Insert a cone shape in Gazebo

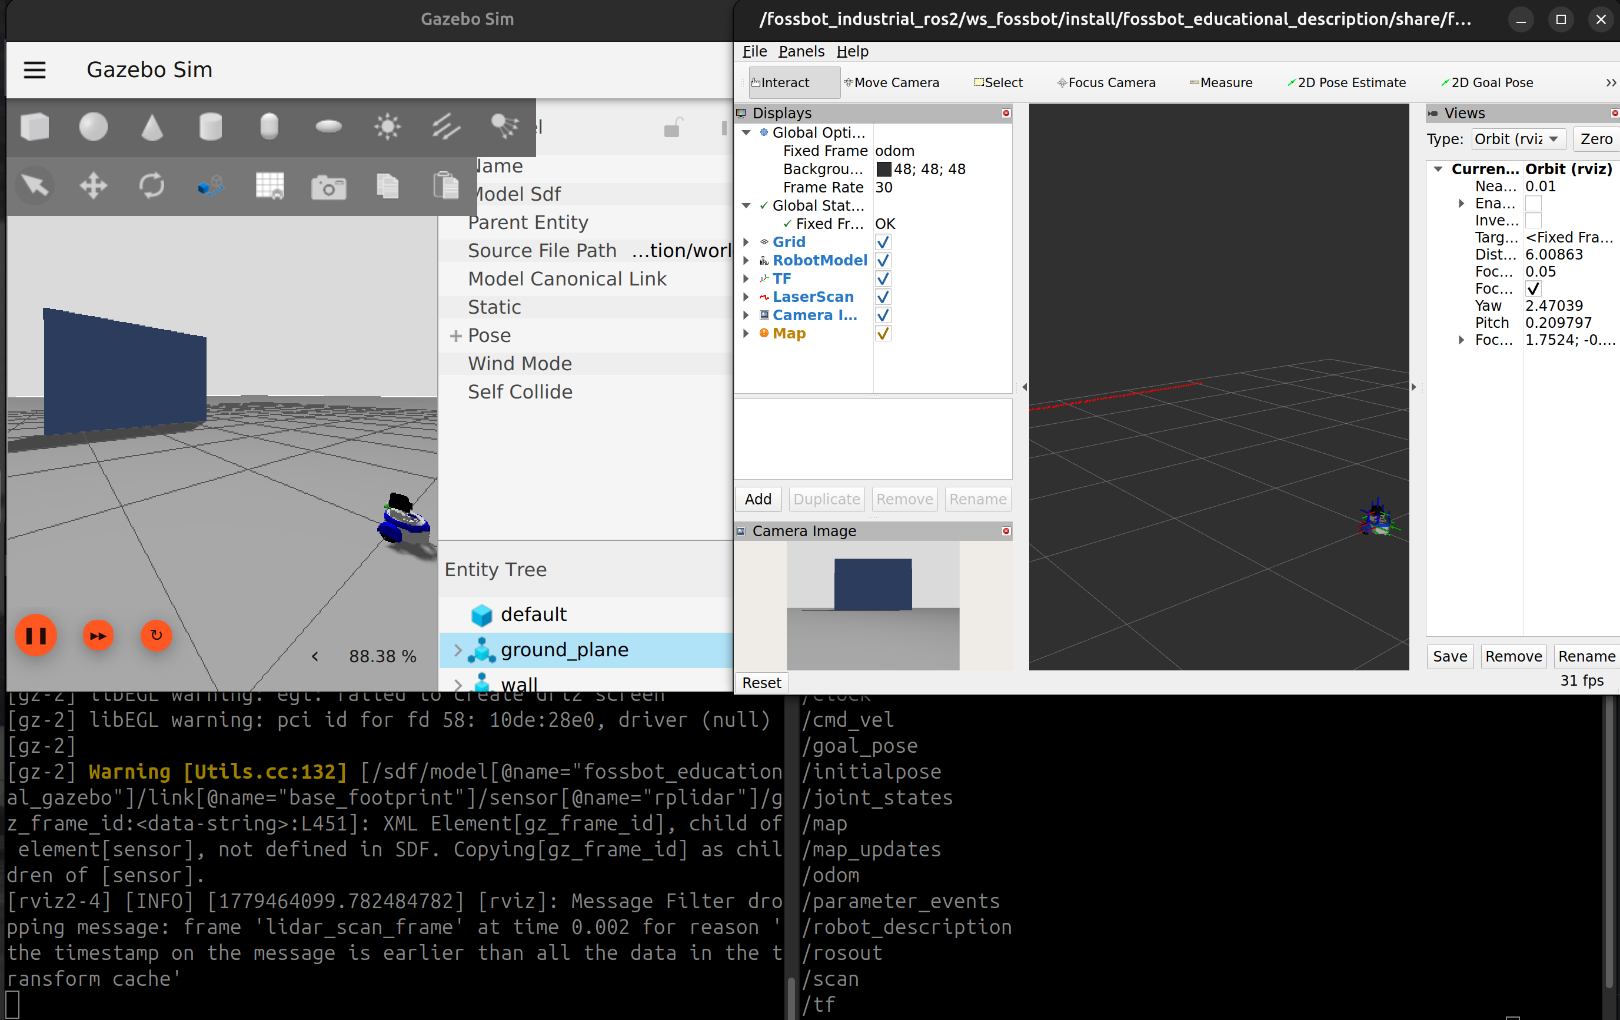(x=152, y=127)
